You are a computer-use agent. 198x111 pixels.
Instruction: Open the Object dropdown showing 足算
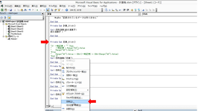tap(139, 14)
